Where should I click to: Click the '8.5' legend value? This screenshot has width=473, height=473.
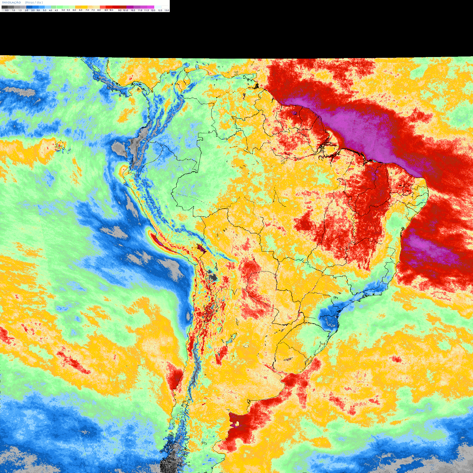(x=106, y=10)
